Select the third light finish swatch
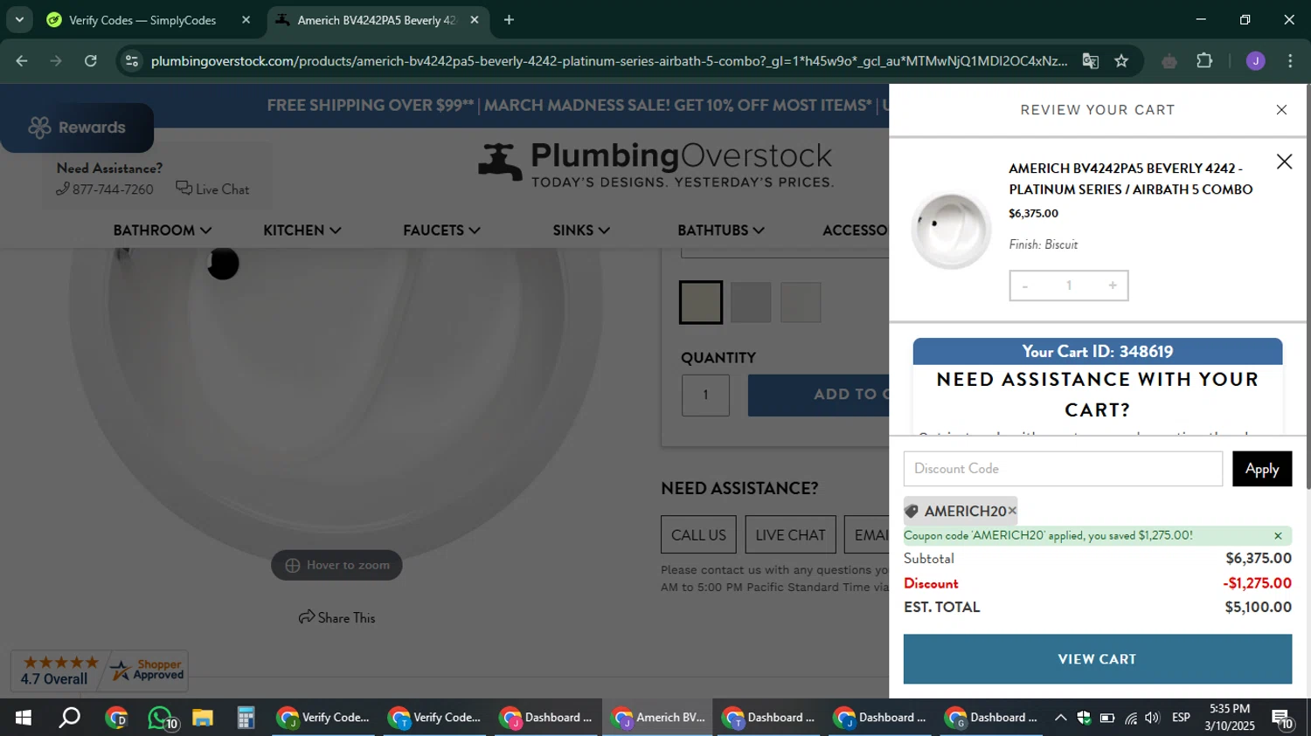Image resolution: width=1311 pixels, height=736 pixels. coord(801,302)
